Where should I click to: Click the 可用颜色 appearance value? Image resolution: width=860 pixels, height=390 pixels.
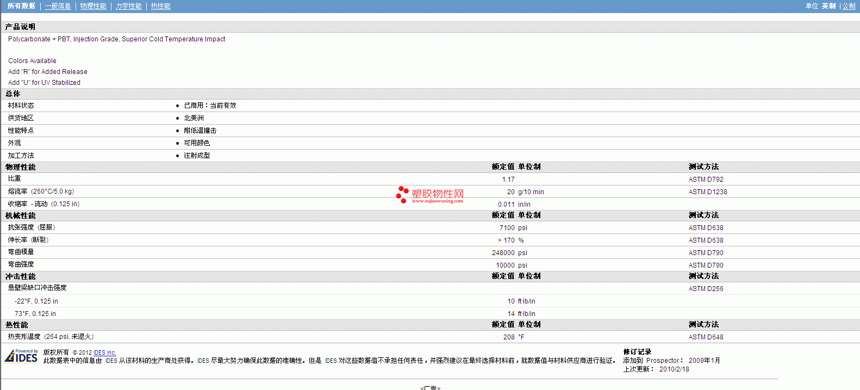(197, 143)
